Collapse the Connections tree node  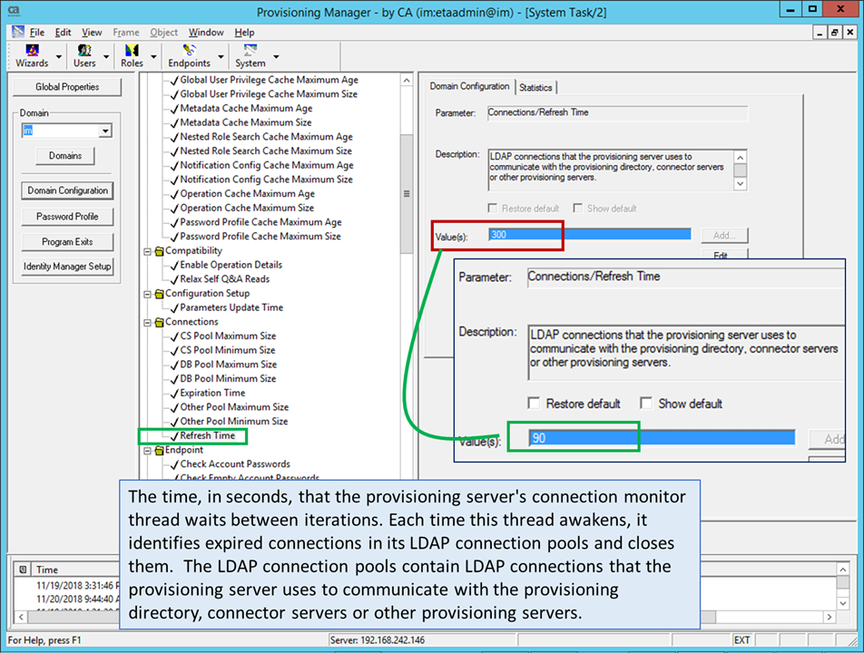coord(148,323)
